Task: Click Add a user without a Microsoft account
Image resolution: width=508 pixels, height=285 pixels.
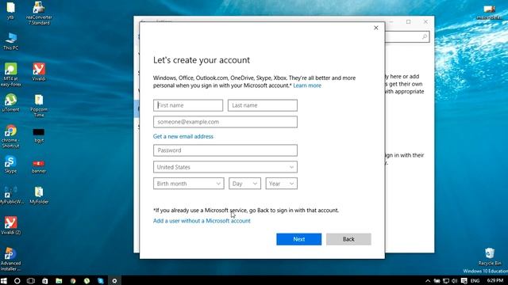Action: coord(202,221)
